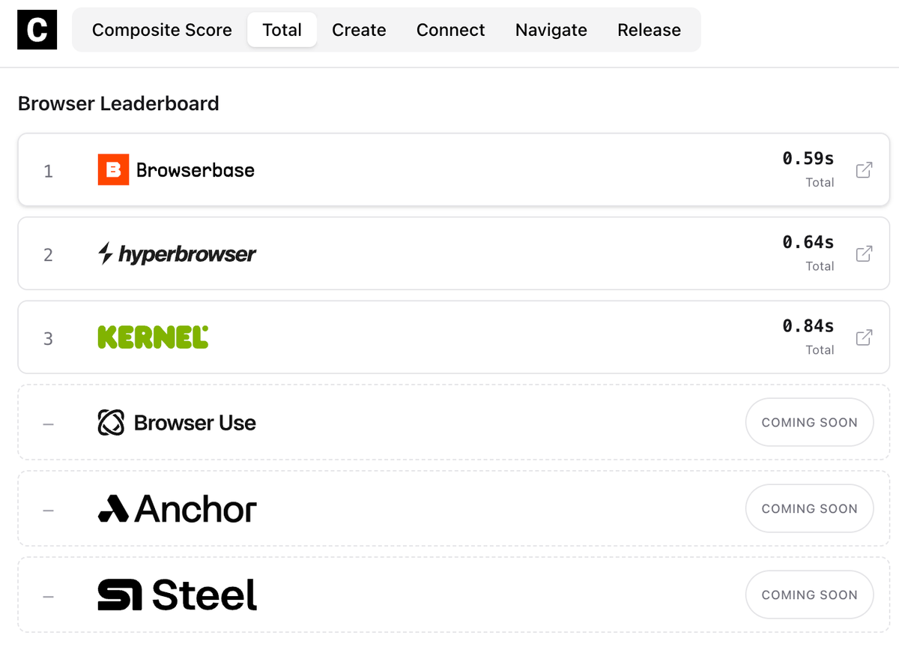Click the hyperbrowser lightning bolt icon
Image resolution: width=899 pixels, height=650 pixels.
pyautogui.click(x=106, y=253)
